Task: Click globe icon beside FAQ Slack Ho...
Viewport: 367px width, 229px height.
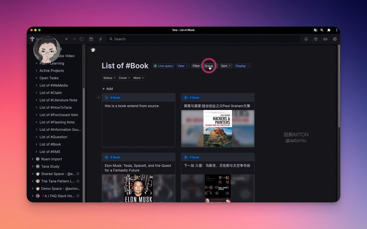Action: [78, 196]
